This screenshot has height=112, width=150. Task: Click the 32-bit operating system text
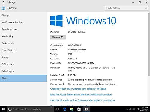[90, 80]
